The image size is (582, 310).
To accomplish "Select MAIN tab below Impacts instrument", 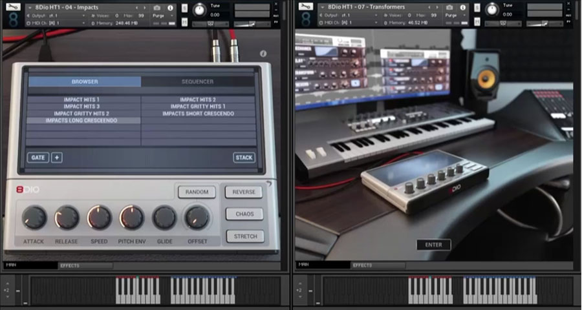I will click(30, 265).
